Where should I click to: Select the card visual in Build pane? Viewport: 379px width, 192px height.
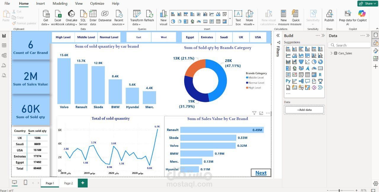[x=320, y=68]
